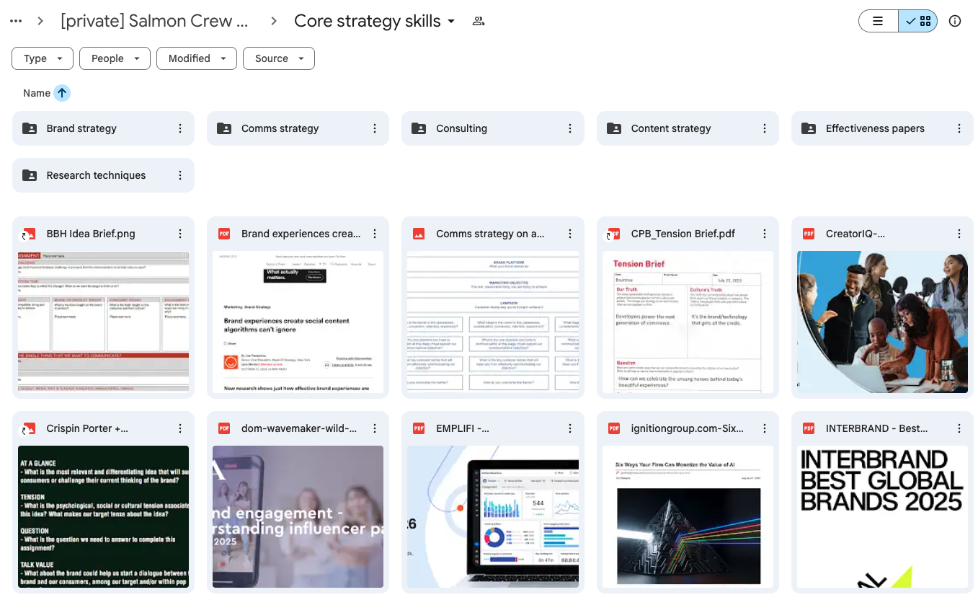Screen dimensions: 978x600
Task: Open the Source filter dropdown
Action: tap(279, 58)
